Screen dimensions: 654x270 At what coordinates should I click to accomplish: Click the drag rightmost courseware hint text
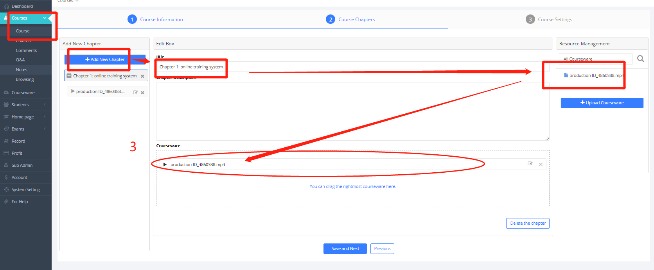tap(352, 186)
